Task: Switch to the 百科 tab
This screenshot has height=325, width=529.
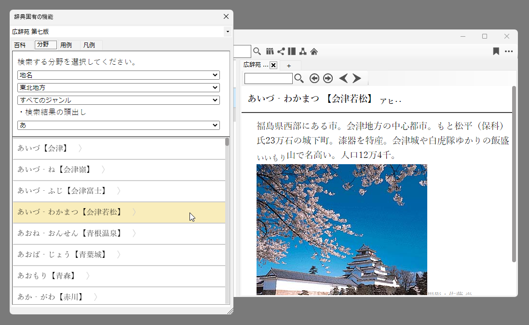Action: click(x=20, y=45)
